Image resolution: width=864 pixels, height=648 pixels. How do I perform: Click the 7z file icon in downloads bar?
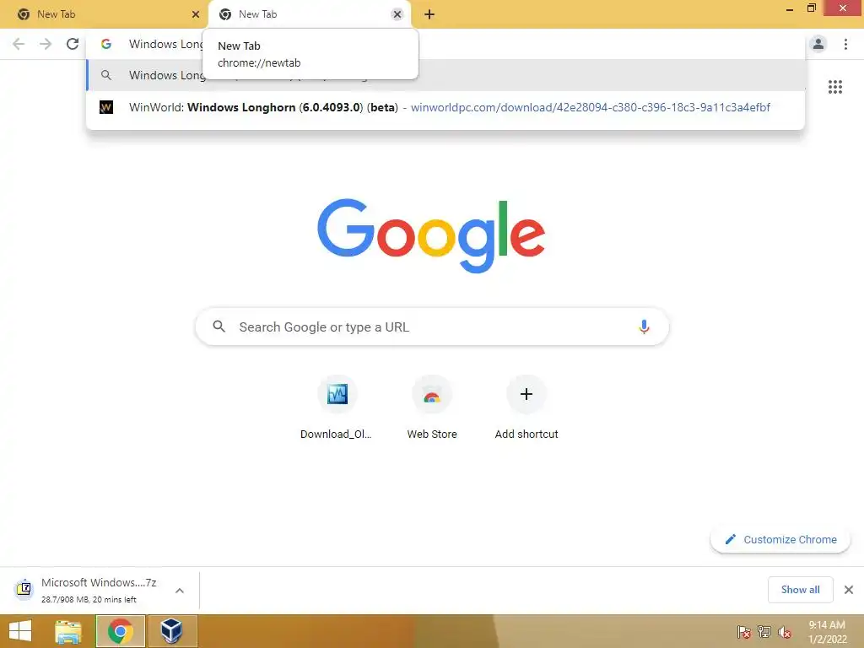click(24, 589)
